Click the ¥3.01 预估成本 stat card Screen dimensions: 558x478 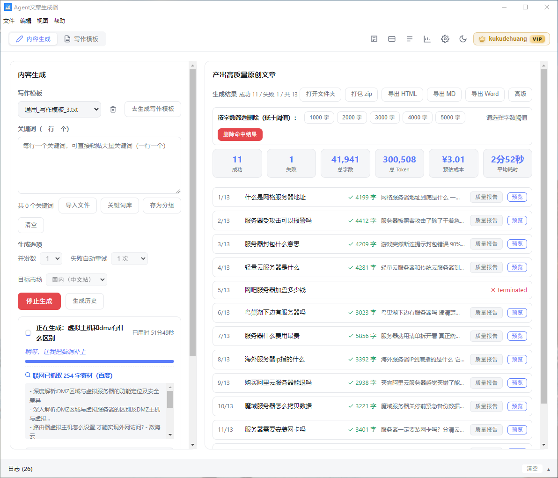[453, 163]
